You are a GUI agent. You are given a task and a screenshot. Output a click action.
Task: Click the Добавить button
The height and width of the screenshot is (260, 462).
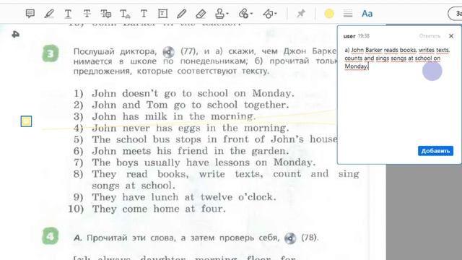(x=435, y=151)
